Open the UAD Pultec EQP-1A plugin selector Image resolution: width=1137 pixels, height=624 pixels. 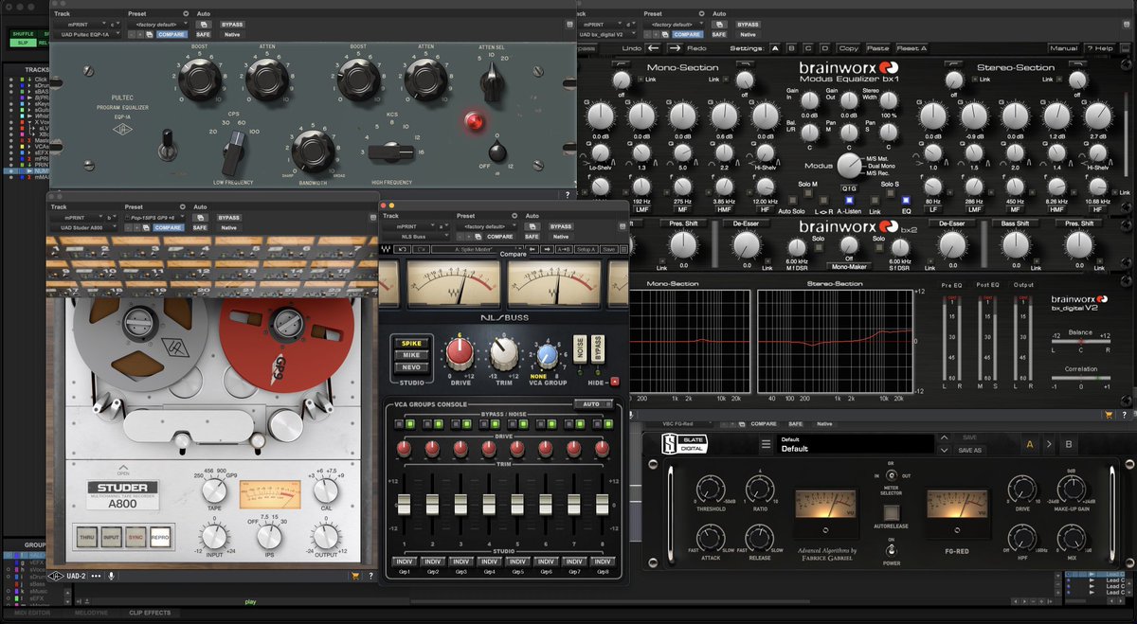click(x=89, y=34)
